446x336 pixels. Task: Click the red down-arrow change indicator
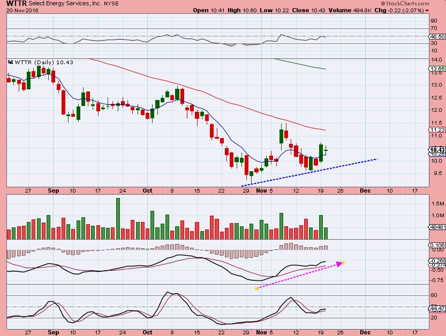click(427, 11)
